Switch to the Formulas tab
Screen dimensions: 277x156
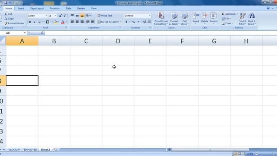(x=55, y=8)
